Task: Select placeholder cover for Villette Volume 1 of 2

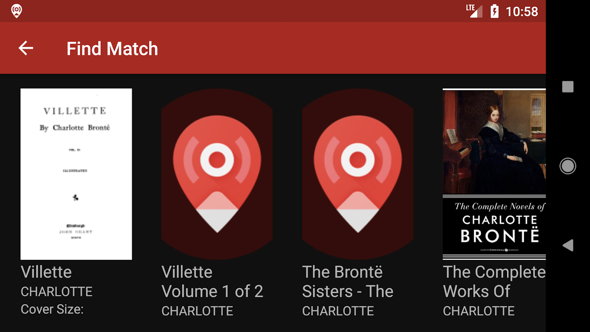Action: (x=217, y=174)
